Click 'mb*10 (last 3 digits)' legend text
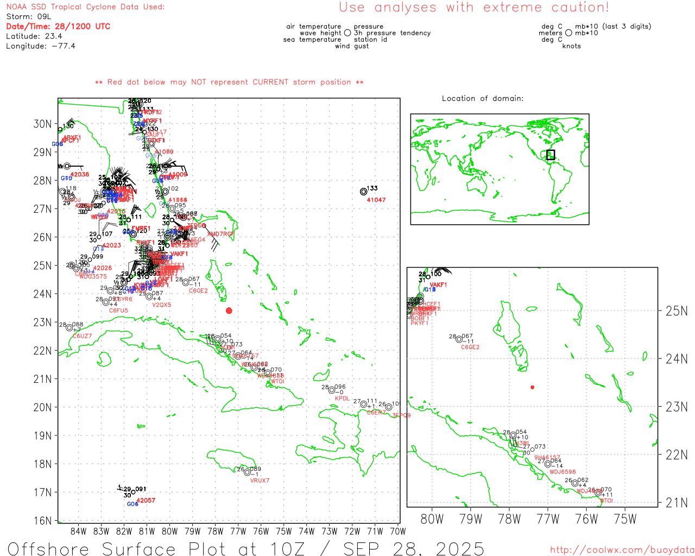The image size is (695, 556). pos(613,27)
